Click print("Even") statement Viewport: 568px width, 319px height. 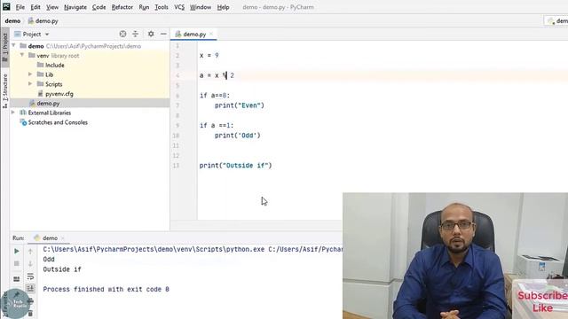tap(240, 105)
